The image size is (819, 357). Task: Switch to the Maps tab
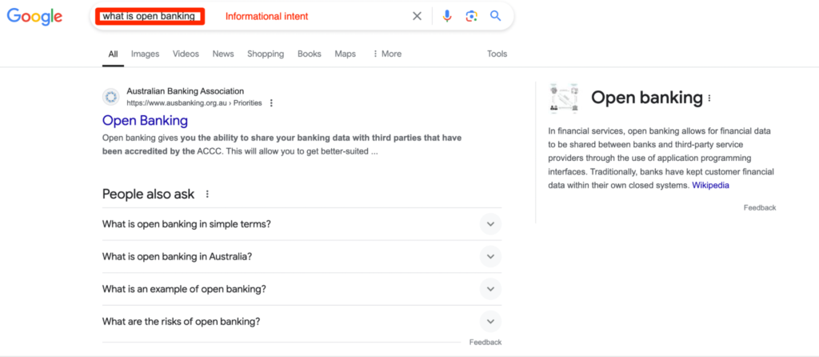pos(346,54)
